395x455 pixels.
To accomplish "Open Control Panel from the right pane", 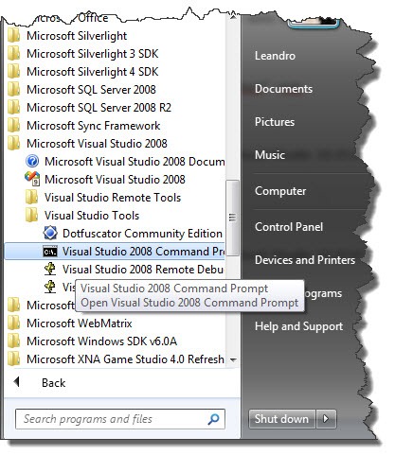I will (x=289, y=227).
